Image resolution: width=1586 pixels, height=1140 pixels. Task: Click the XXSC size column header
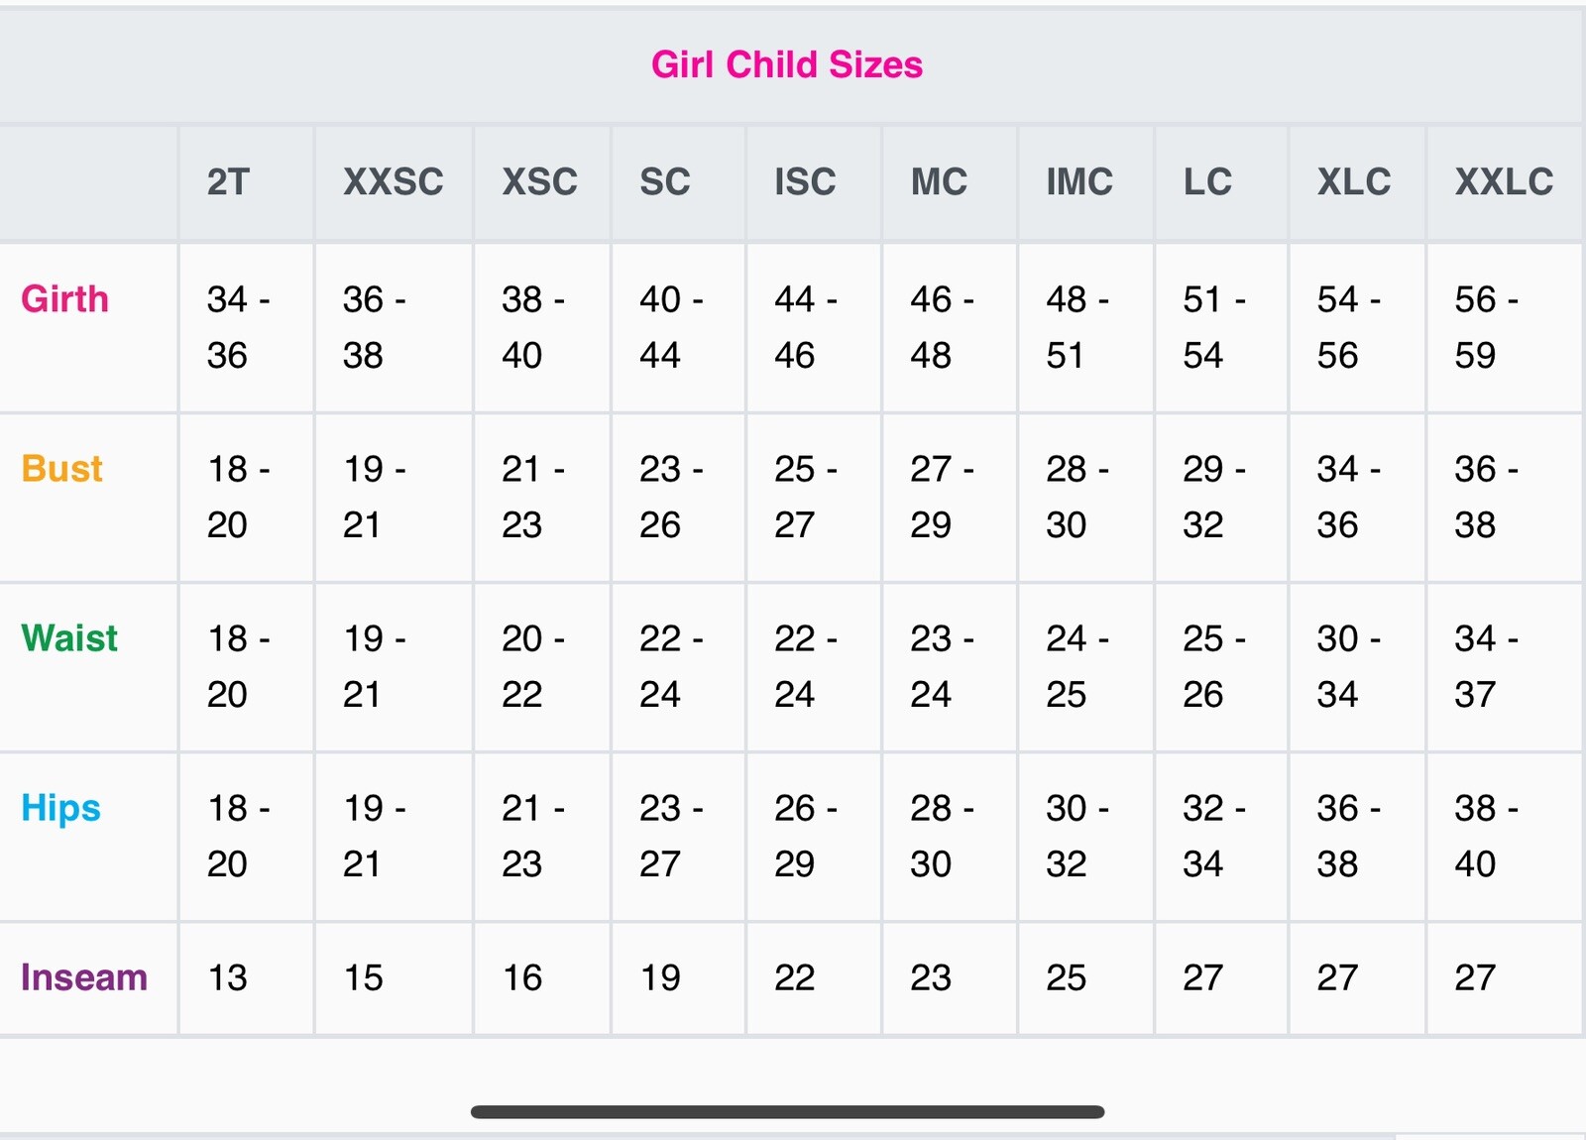[x=393, y=182]
